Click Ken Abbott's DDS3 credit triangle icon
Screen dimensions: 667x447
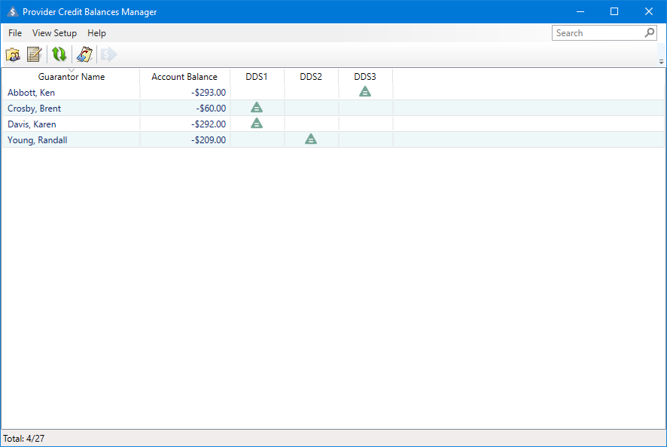pyautogui.click(x=365, y=92)
